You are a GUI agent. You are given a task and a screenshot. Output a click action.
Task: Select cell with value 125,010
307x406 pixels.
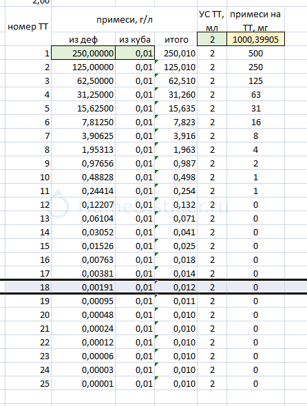tap(176, 67)
